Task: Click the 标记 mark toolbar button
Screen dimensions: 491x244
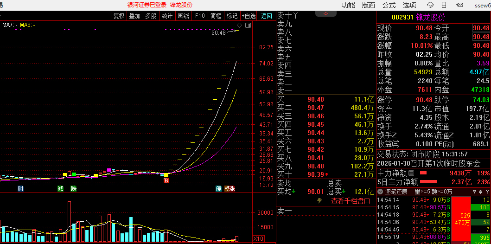Action: click(232, 16)
